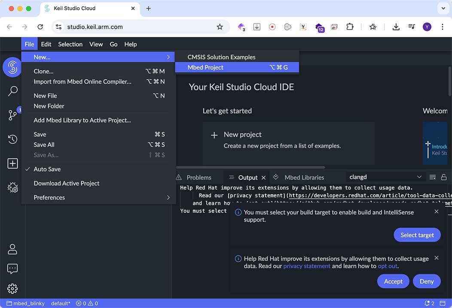Open the browser downloads icon
452x308 pixels.
pos(396,27)
